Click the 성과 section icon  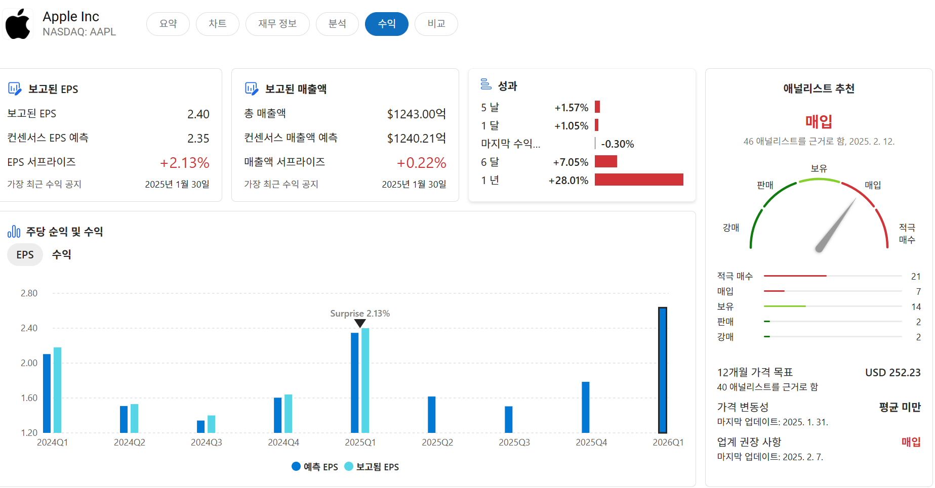pos(486,84)
